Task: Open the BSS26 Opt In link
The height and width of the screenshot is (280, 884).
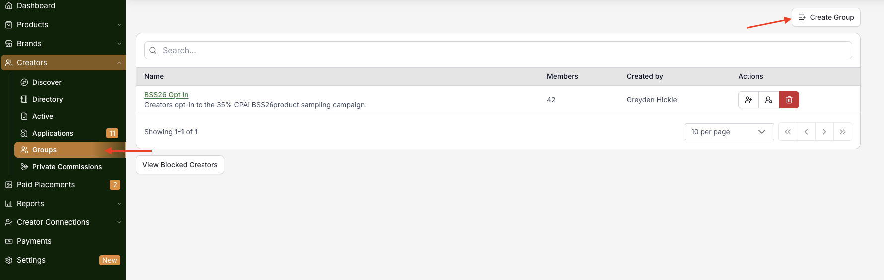Action: click(166, 95)
